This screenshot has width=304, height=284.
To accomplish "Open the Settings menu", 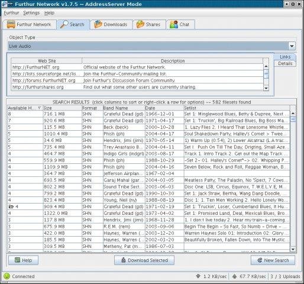I will (x=31, y=13).
